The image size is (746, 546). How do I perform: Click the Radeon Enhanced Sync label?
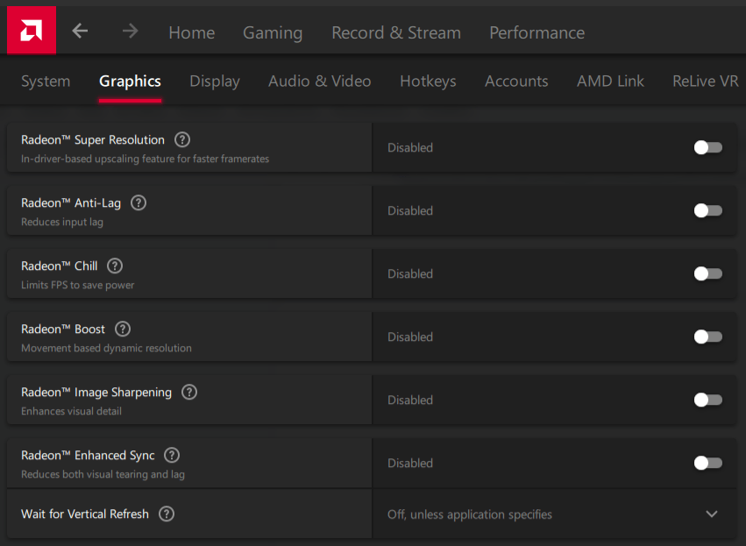88,455
